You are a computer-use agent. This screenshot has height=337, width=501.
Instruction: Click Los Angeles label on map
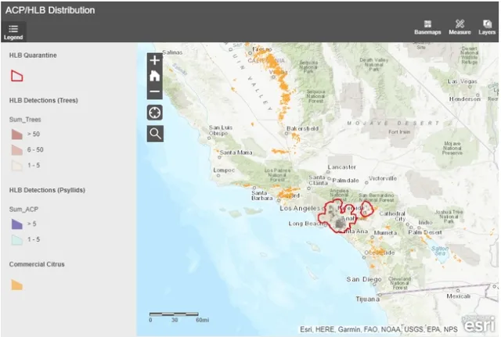coord(300,209)
